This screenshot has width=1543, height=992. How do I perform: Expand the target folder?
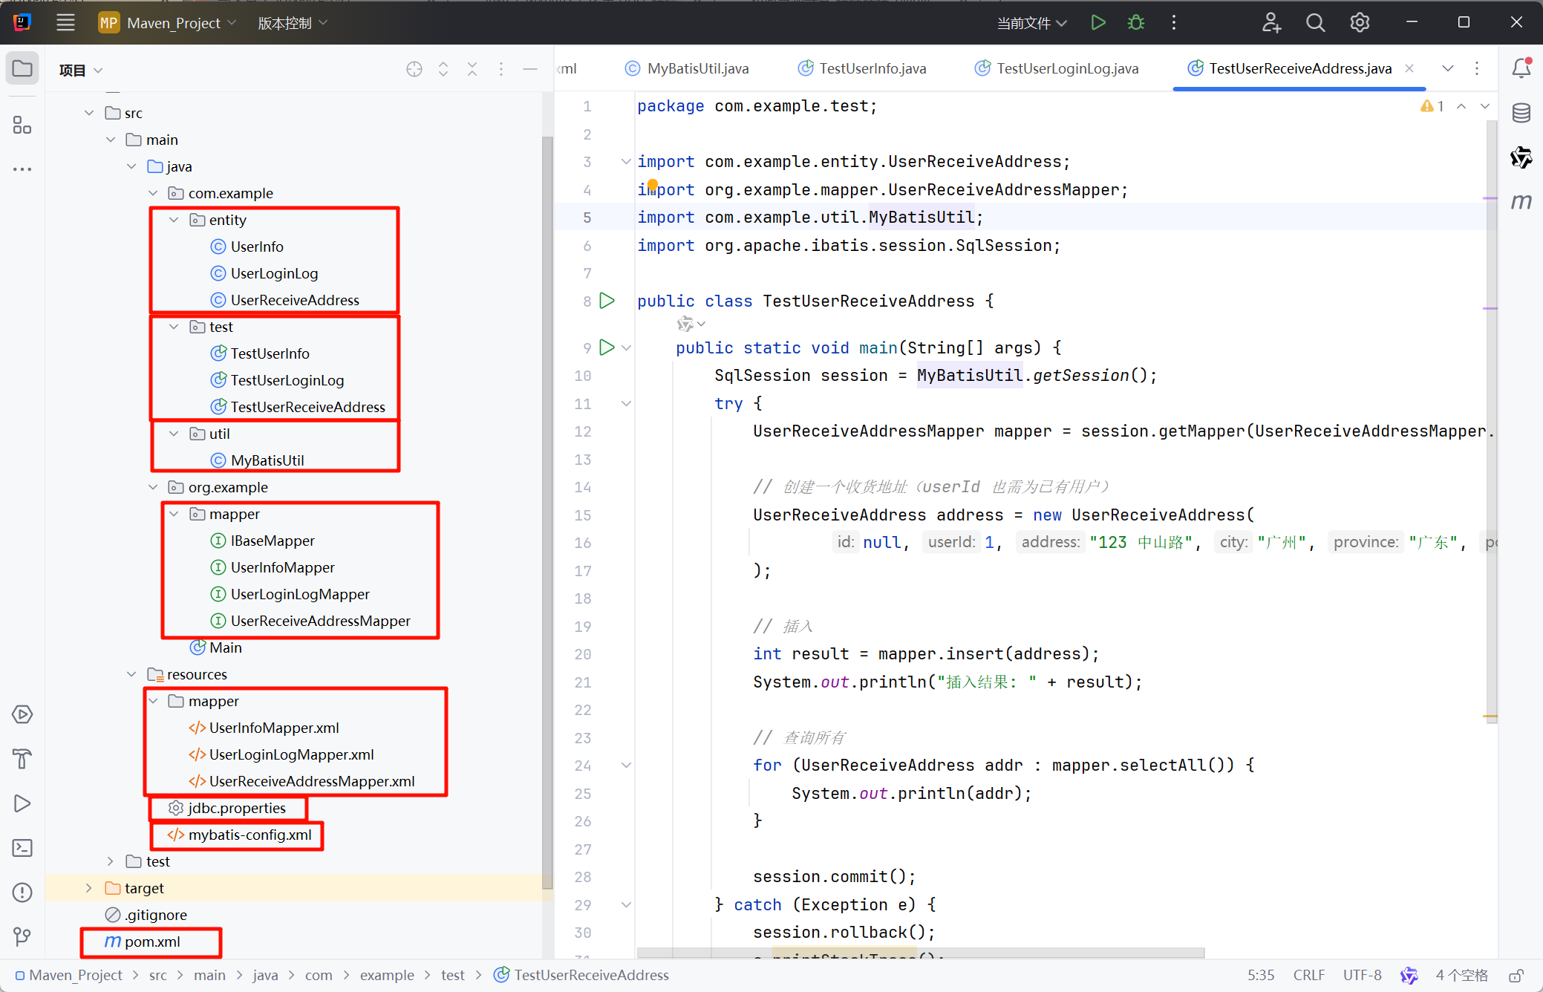coord(89,888)
